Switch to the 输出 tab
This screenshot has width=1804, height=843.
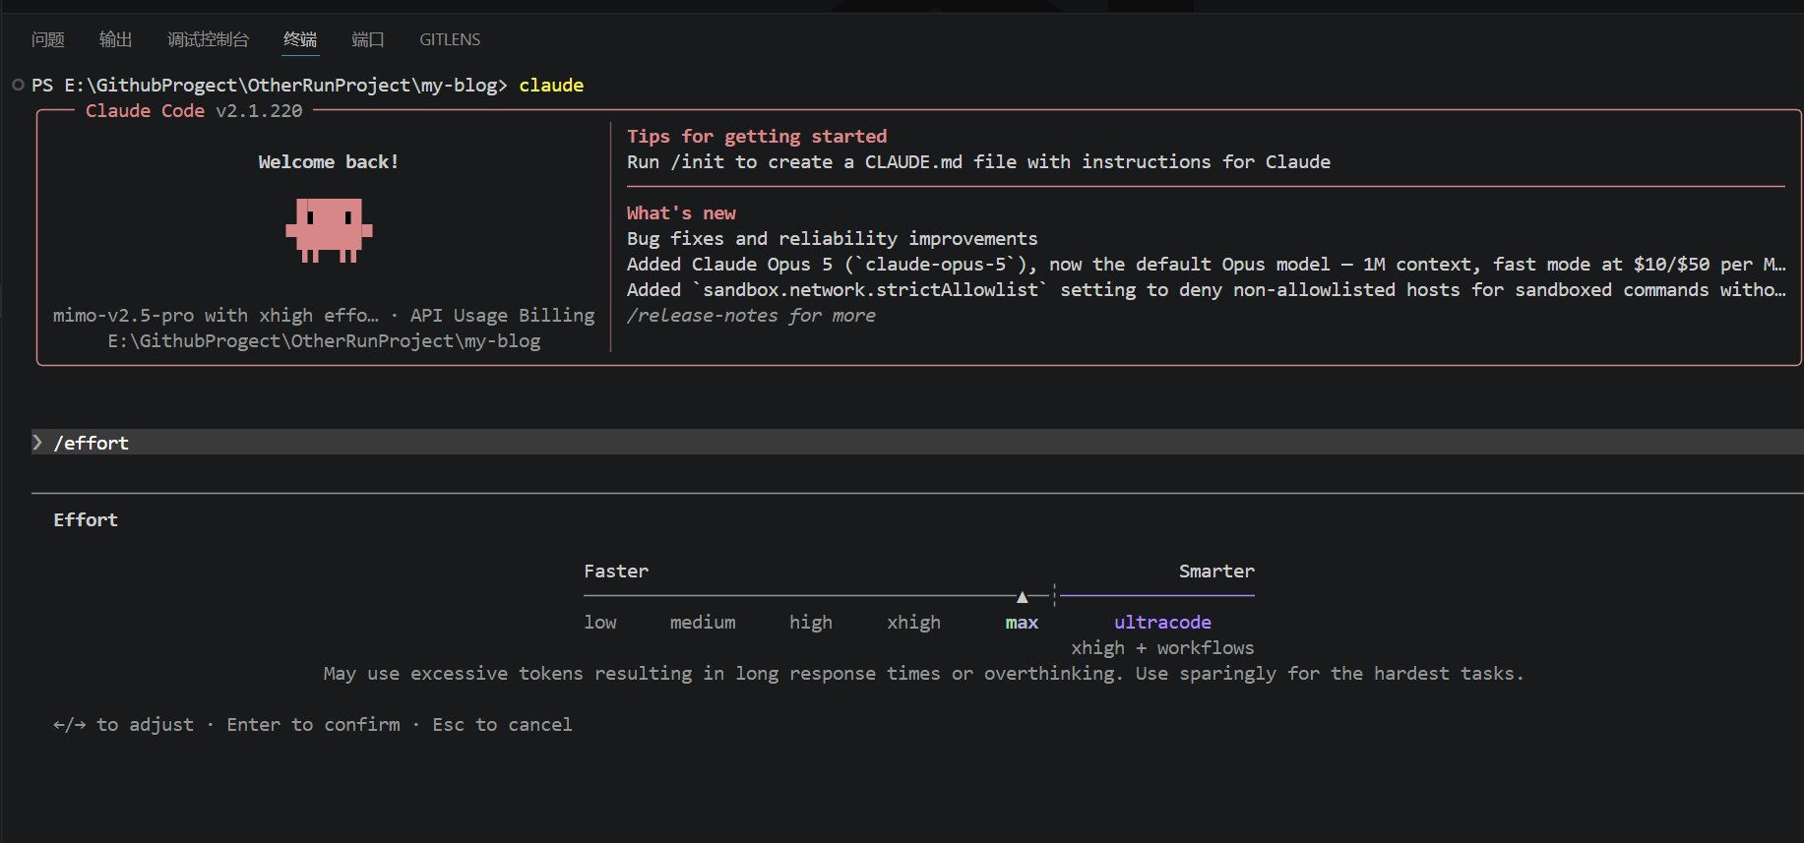pyautogui.click(x=115, y=39)
